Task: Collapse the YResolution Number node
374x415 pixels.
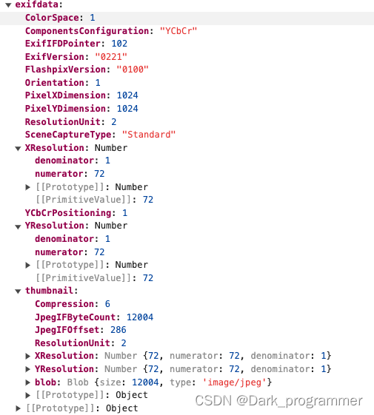Action: pyautogui.click(x=18, y=226)
